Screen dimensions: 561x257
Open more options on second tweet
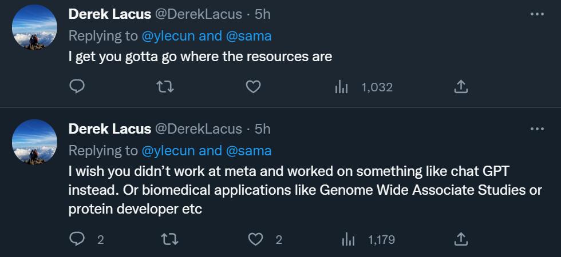coord(536,129)
